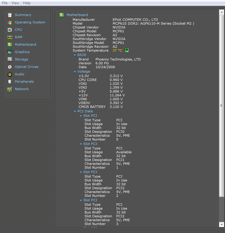The width and height of the screenshot is (225, 233).
Task: Click the Motherboard header icon in main panel
Action: [62, 15]
